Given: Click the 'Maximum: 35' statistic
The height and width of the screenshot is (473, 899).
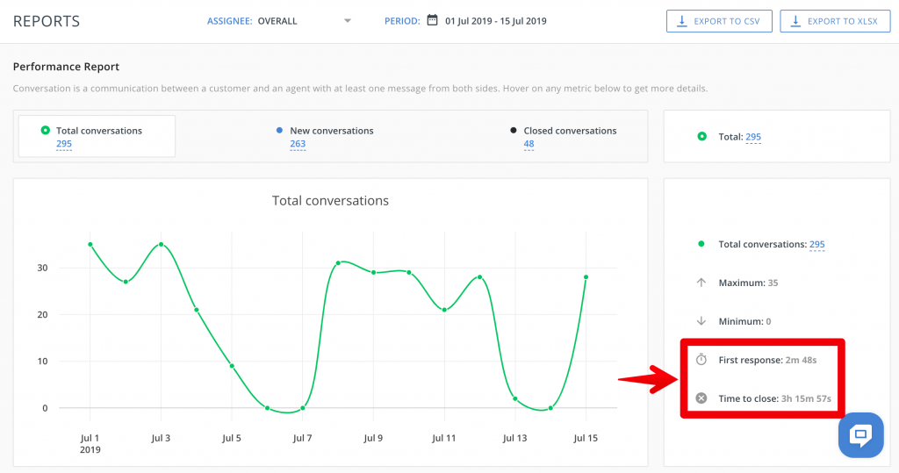Looking at the screenshot, I should coord(748,283).
